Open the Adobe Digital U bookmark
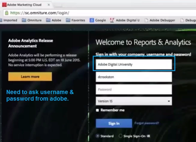The width and height of the screenshot is (196, 142). (x=125, y=20)
